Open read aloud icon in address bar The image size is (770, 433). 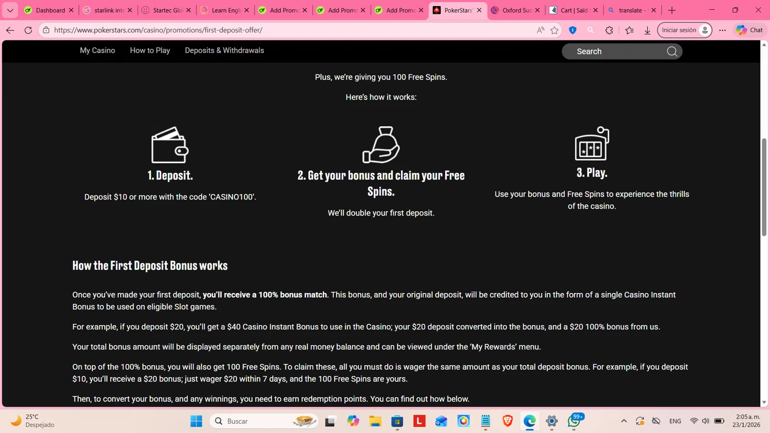pos(541,30)
